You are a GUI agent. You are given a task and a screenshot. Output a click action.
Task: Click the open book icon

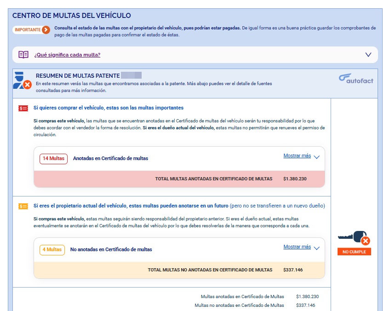tap(23, 55)
